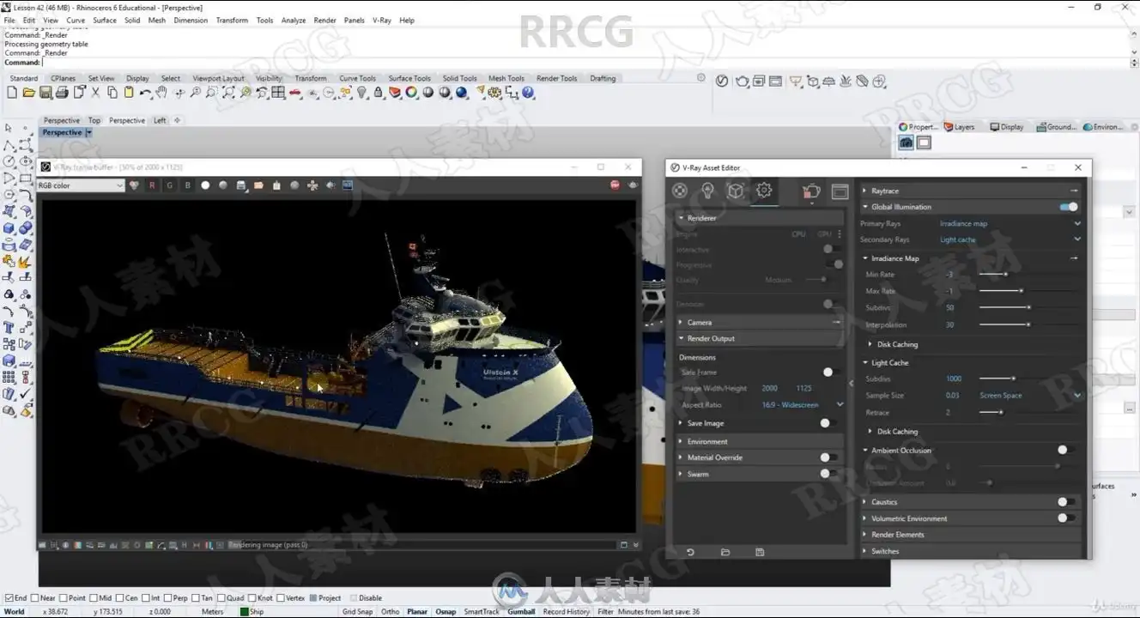
Task: Toggle Gumball in the status bar
Action: (521, 612)
